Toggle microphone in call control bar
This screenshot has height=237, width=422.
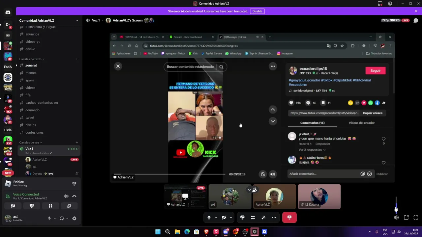point(209,217)
